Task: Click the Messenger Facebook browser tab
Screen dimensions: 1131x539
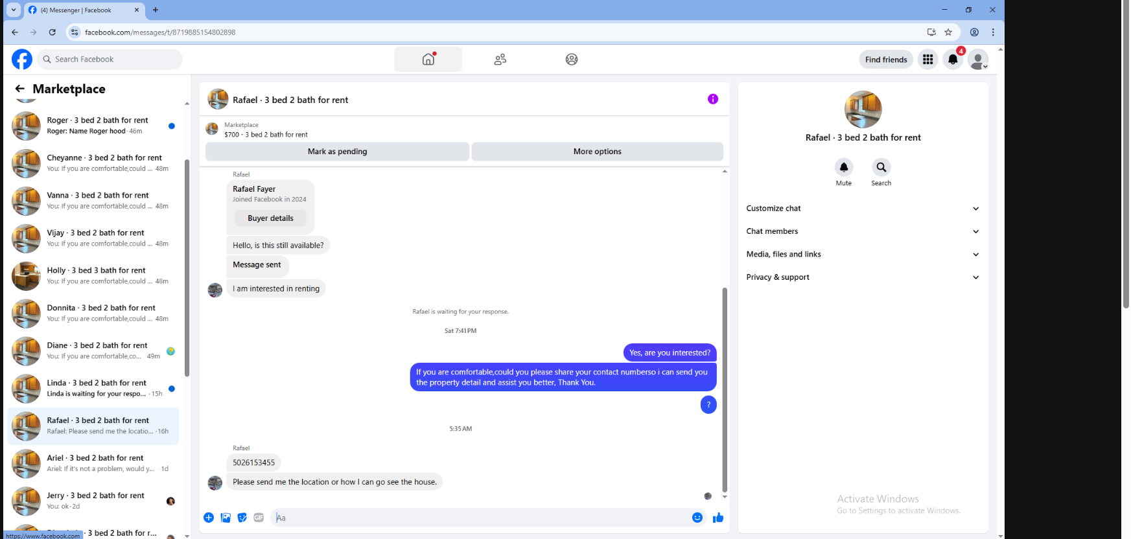Action: [83, 10]
